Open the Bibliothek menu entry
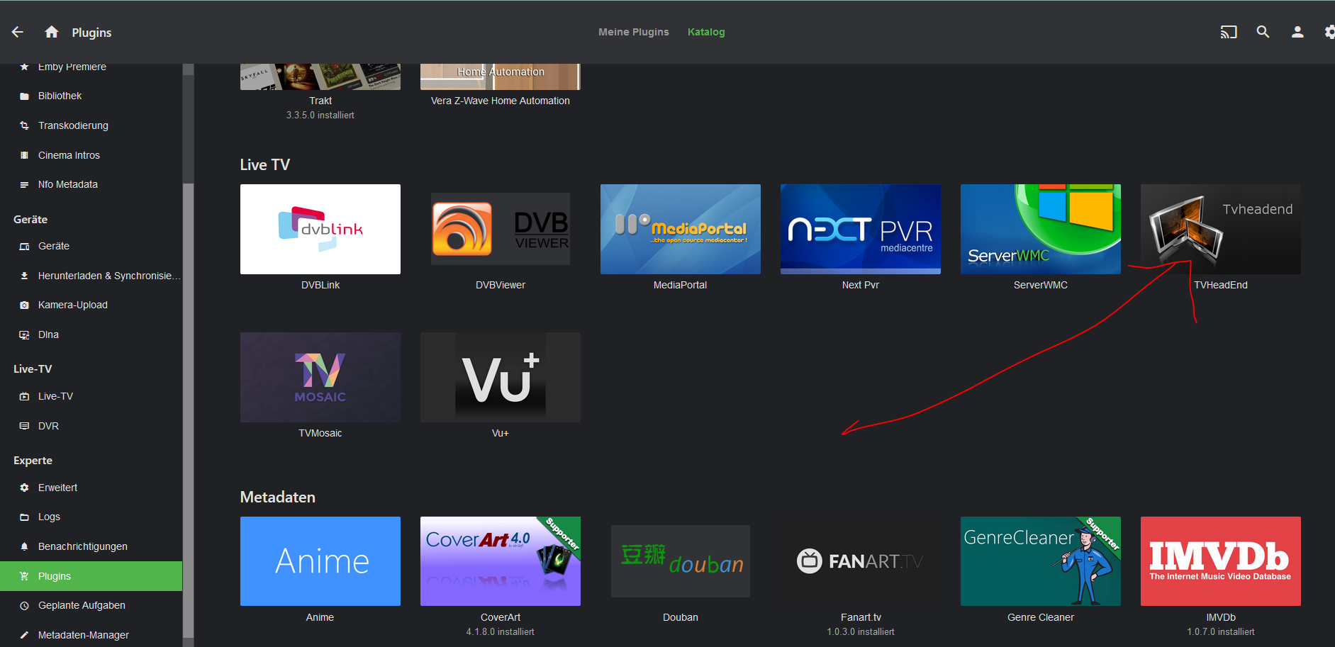This screenshot has width=1335, height=647. coord(60,96)
